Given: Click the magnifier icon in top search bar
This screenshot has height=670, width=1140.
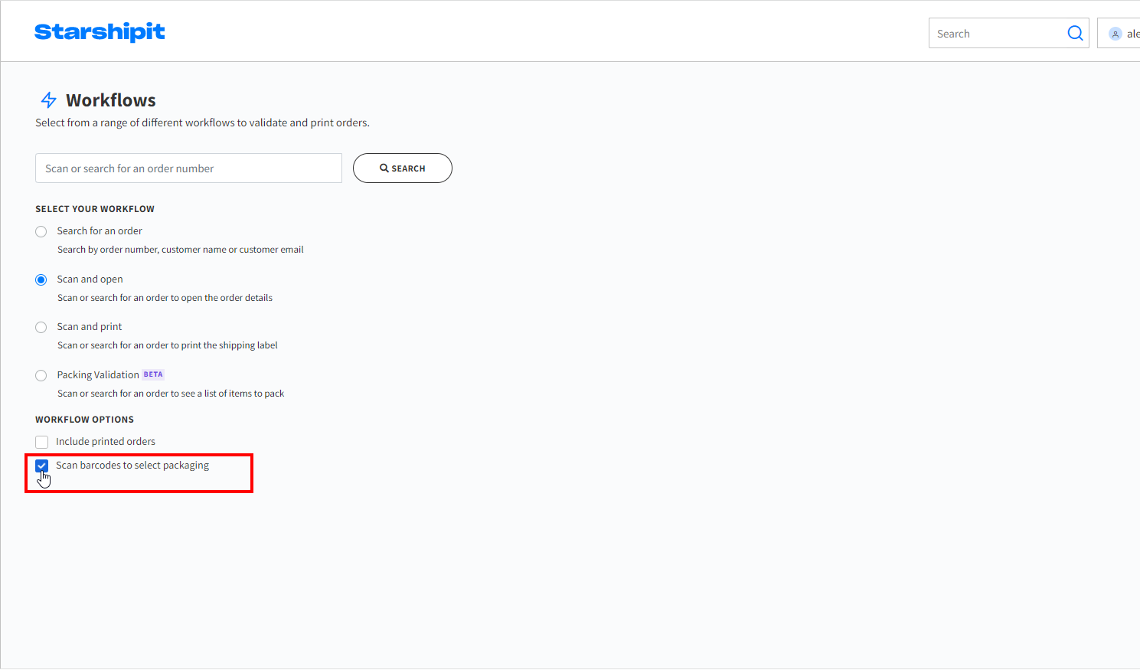Looking at the screenshot, I should click(x=1075, y=33).
